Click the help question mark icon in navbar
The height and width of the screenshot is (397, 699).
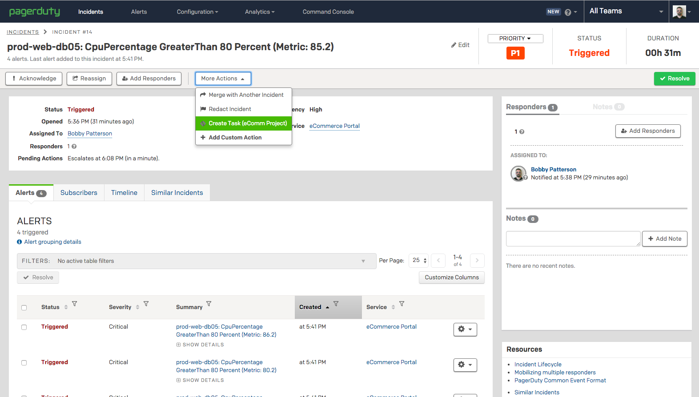pos(568,12)
